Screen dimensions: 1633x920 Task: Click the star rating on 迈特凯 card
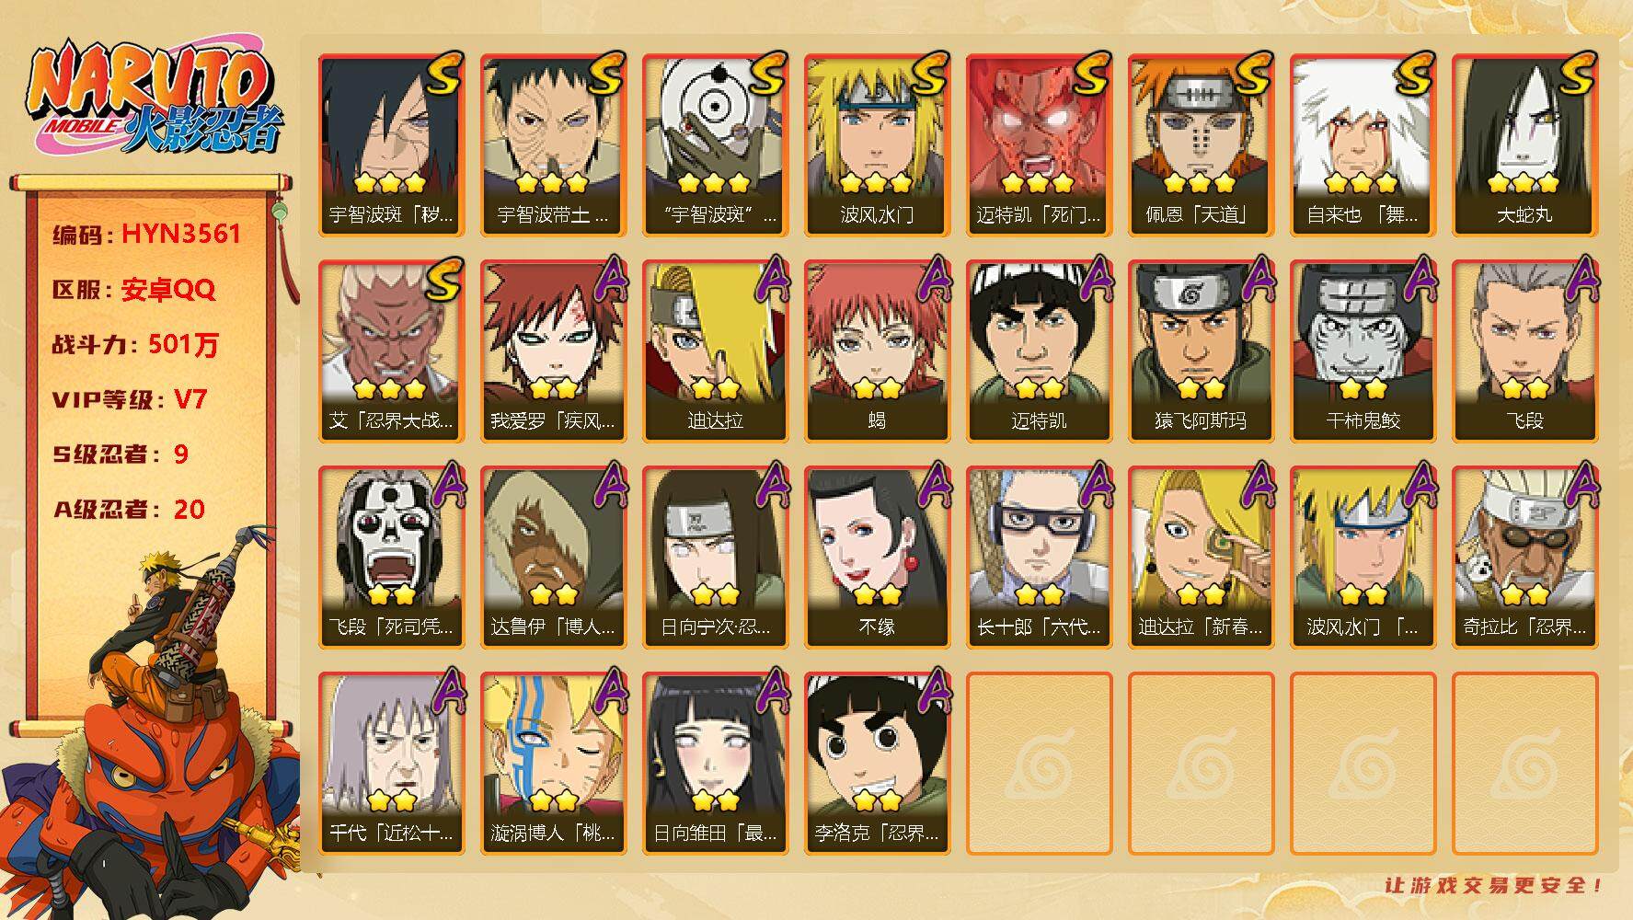coord(1039,387)
